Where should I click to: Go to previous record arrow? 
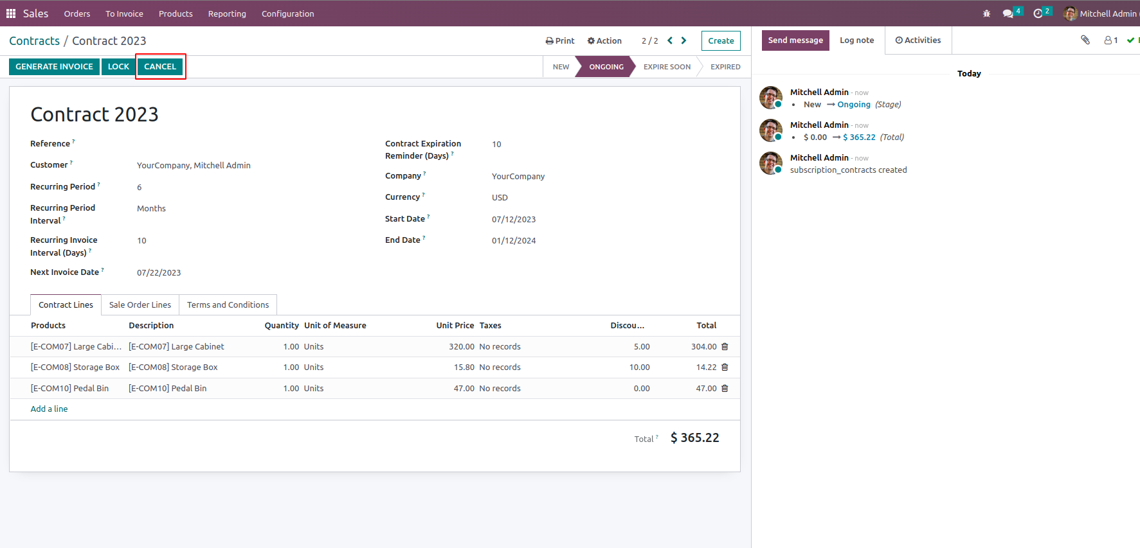(670, 40)
